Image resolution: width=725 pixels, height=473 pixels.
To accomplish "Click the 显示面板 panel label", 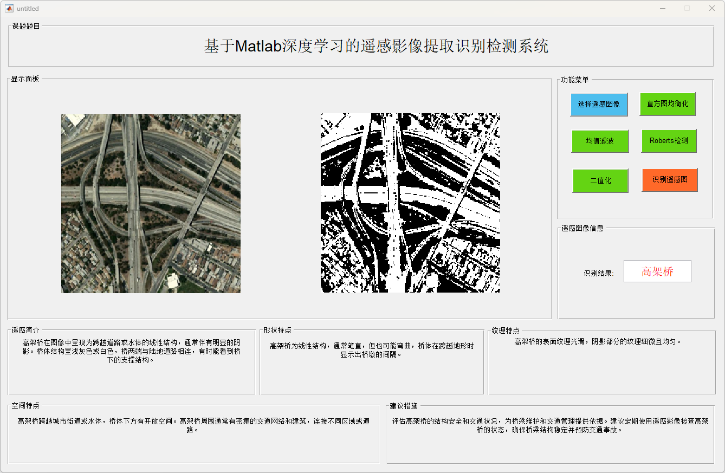I will pos(25,79).
